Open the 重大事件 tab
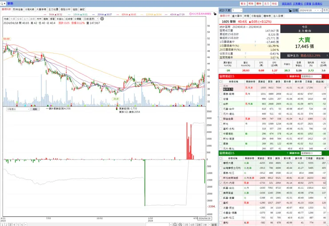The image size is (329, 226). pyautogui.click(x=237, y=16)
